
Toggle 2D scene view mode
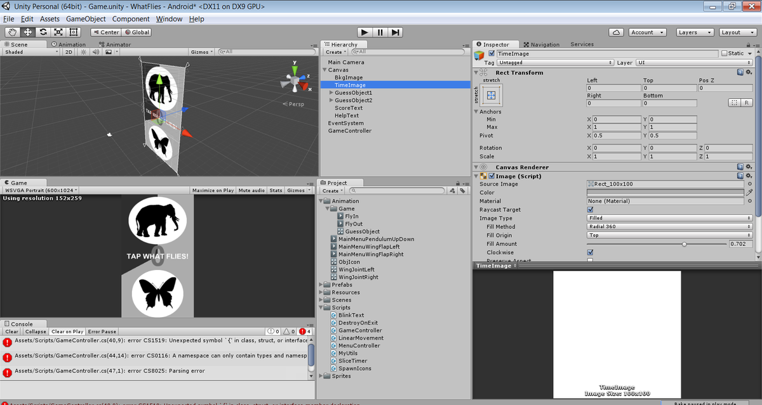(x=69, y=52)
